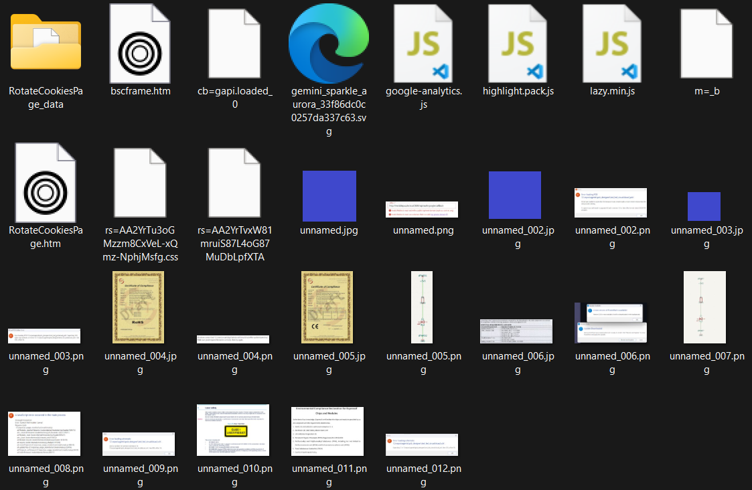The width and height of the screenshot is (752, 490).
Task: Select the lazy.min.js JavaScript file
Action: coord(612,43)
